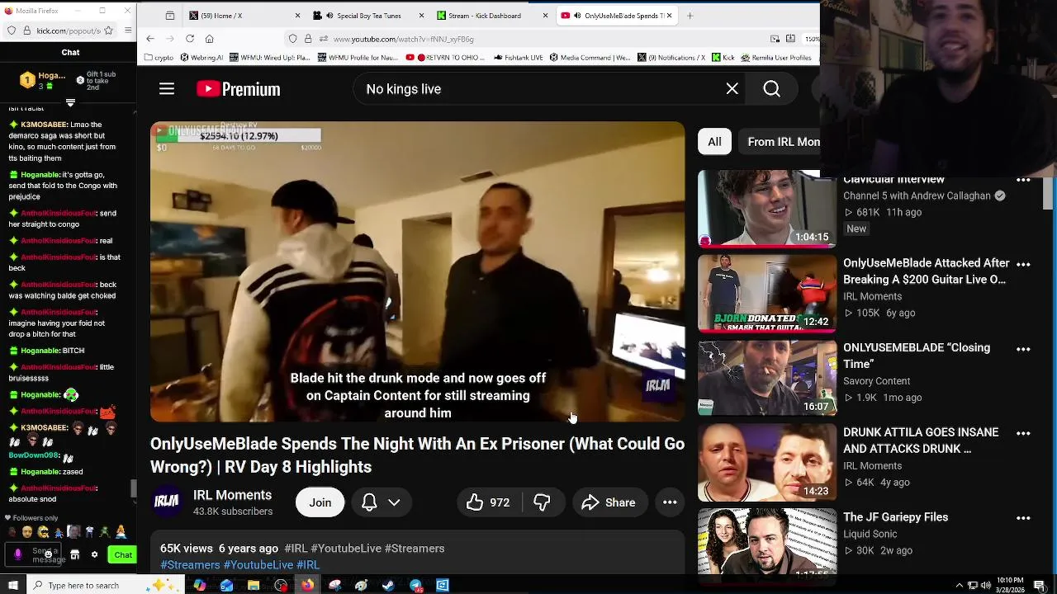Viewport: 1057px width, 594px height.
Task: Select the OnlyUseMeBlade YouTube tab
Action: pyautogui.click(x=615, y=16)
